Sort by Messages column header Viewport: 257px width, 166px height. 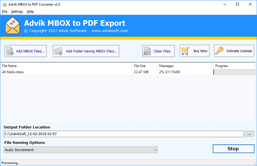pyautogui.click(x=185, y=66)
